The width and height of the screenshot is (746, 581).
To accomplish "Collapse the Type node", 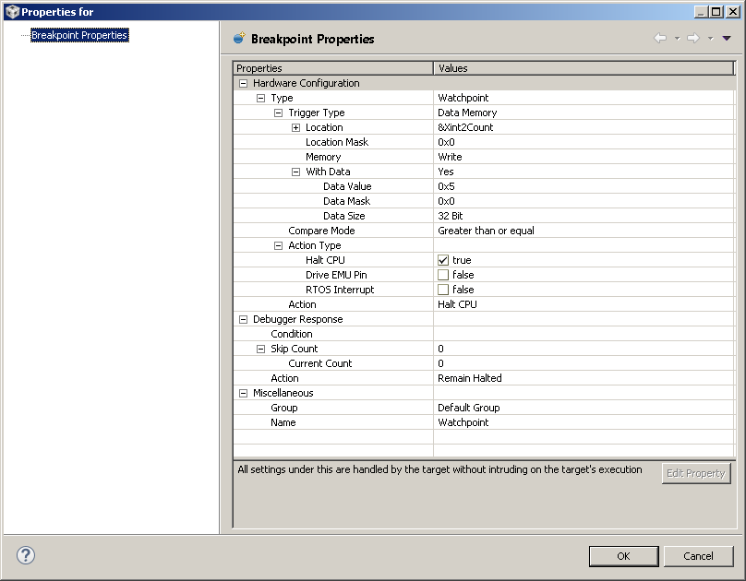I will pos(260,98).
